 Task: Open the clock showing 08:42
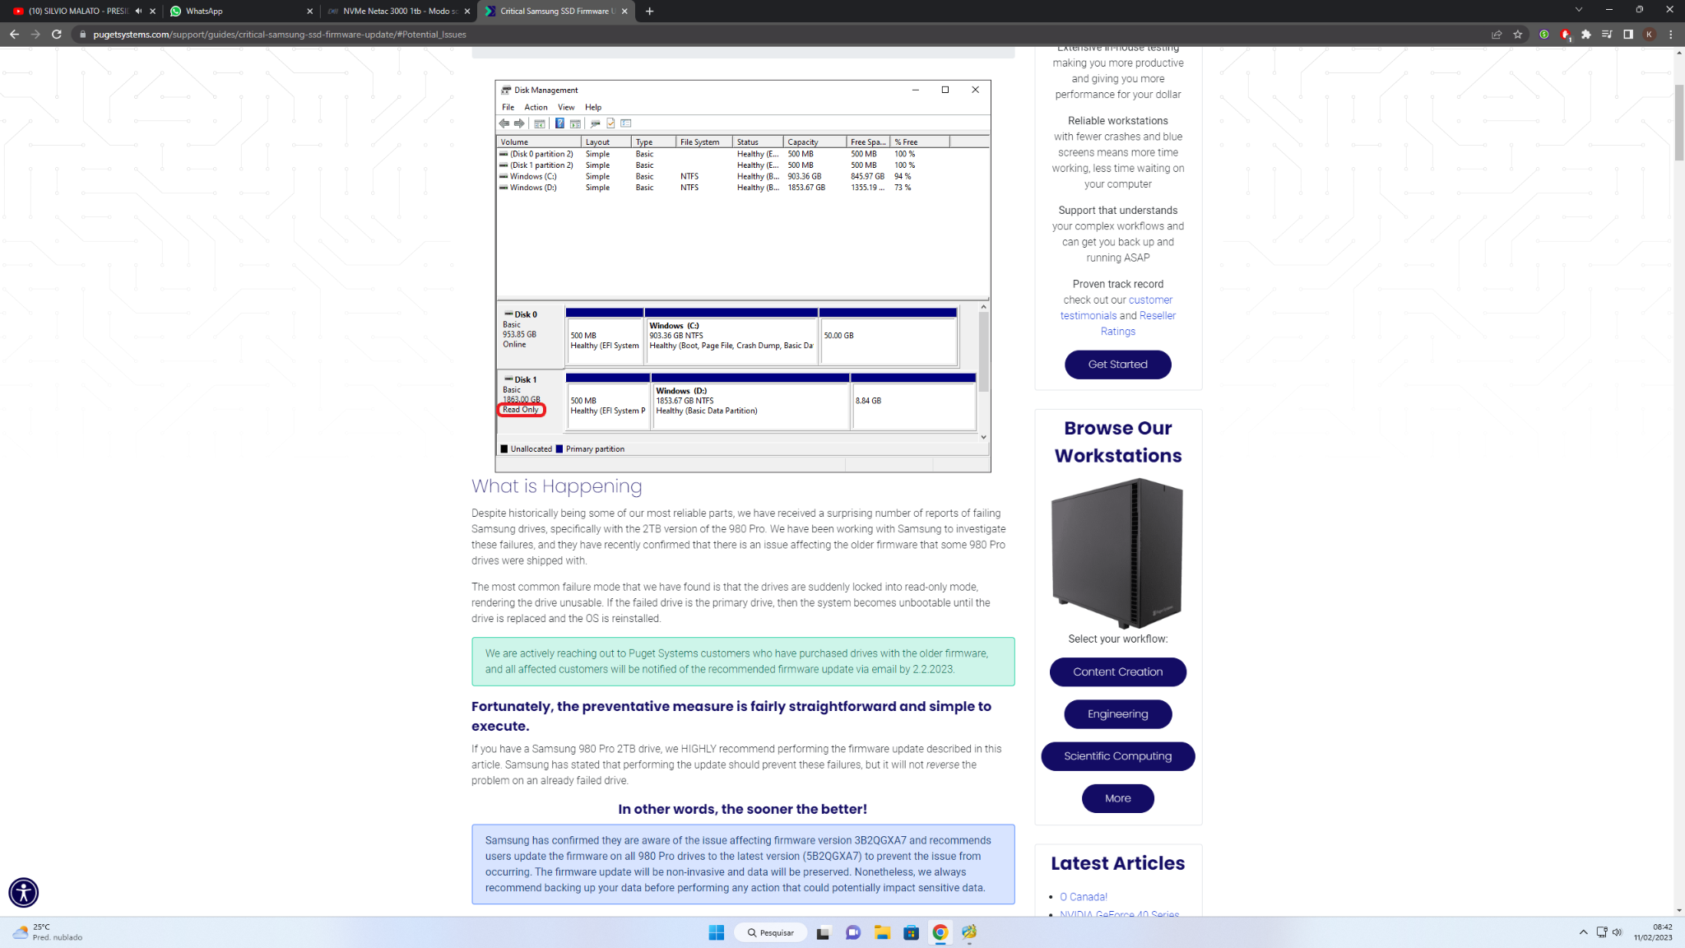(1653, 932)
